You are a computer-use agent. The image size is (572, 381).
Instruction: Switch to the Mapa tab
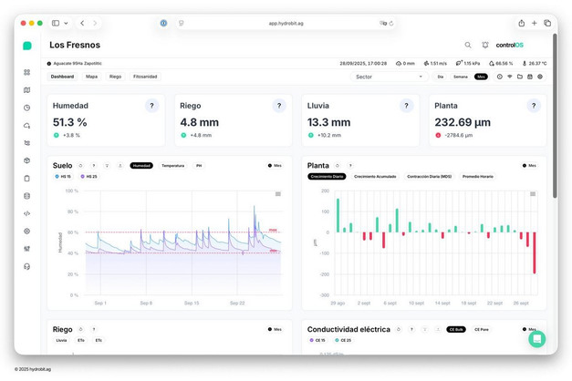tap(91, 77)
